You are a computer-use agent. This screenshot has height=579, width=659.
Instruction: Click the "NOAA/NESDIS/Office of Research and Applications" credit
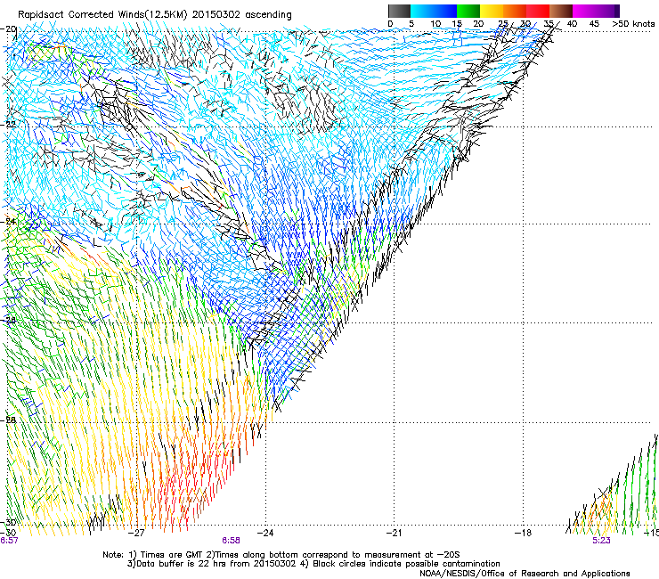(525, 574)
